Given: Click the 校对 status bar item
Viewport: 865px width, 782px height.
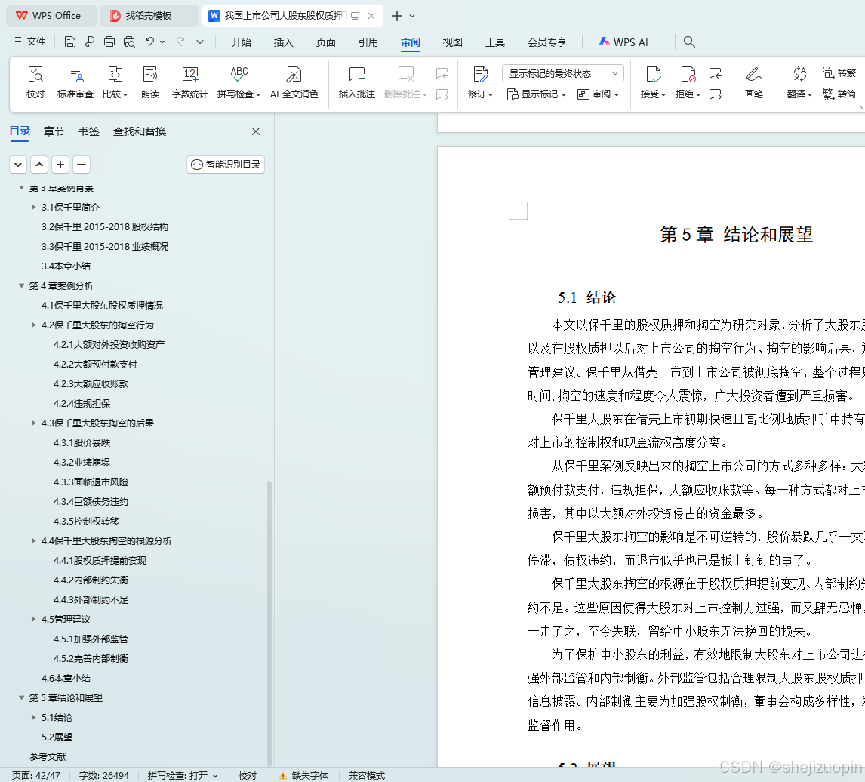Looking at the screenshot, I should pos(247,775).
